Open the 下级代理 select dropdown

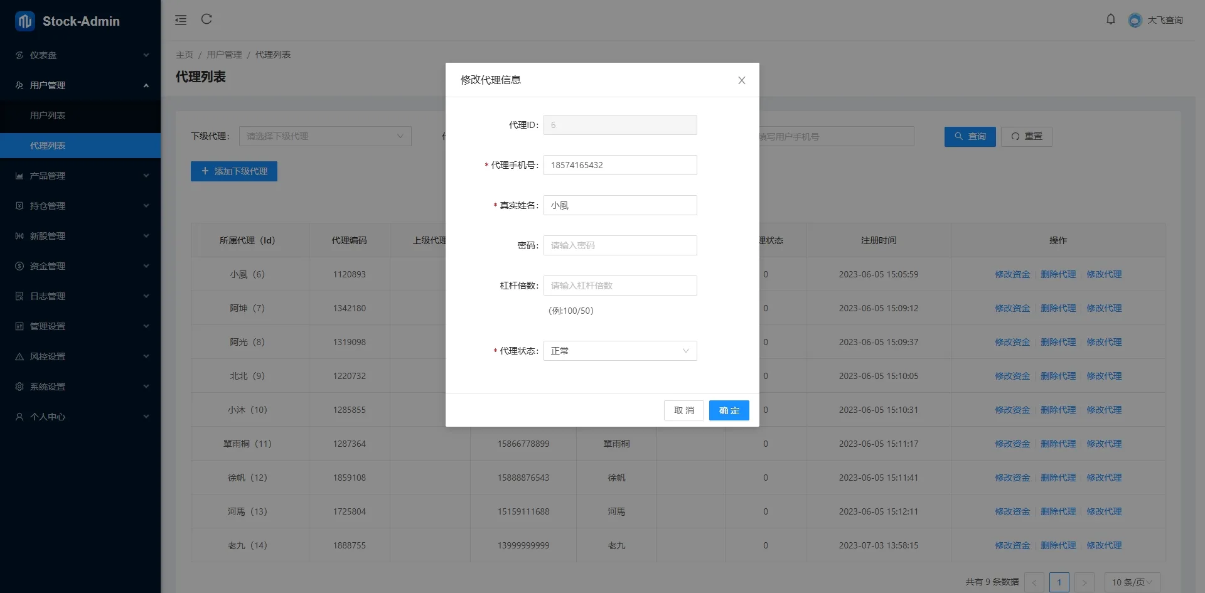point(324,136)
